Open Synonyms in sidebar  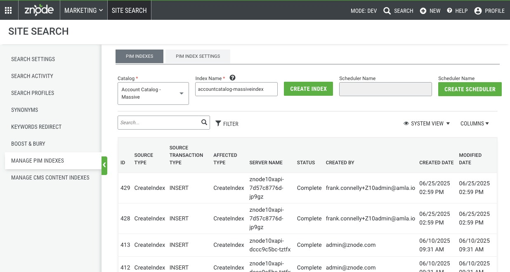[25, 110]
